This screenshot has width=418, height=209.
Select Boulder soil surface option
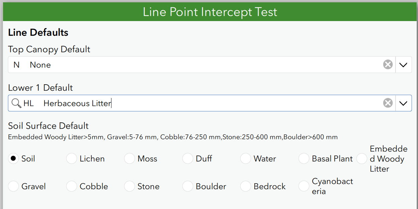point(188,186)
